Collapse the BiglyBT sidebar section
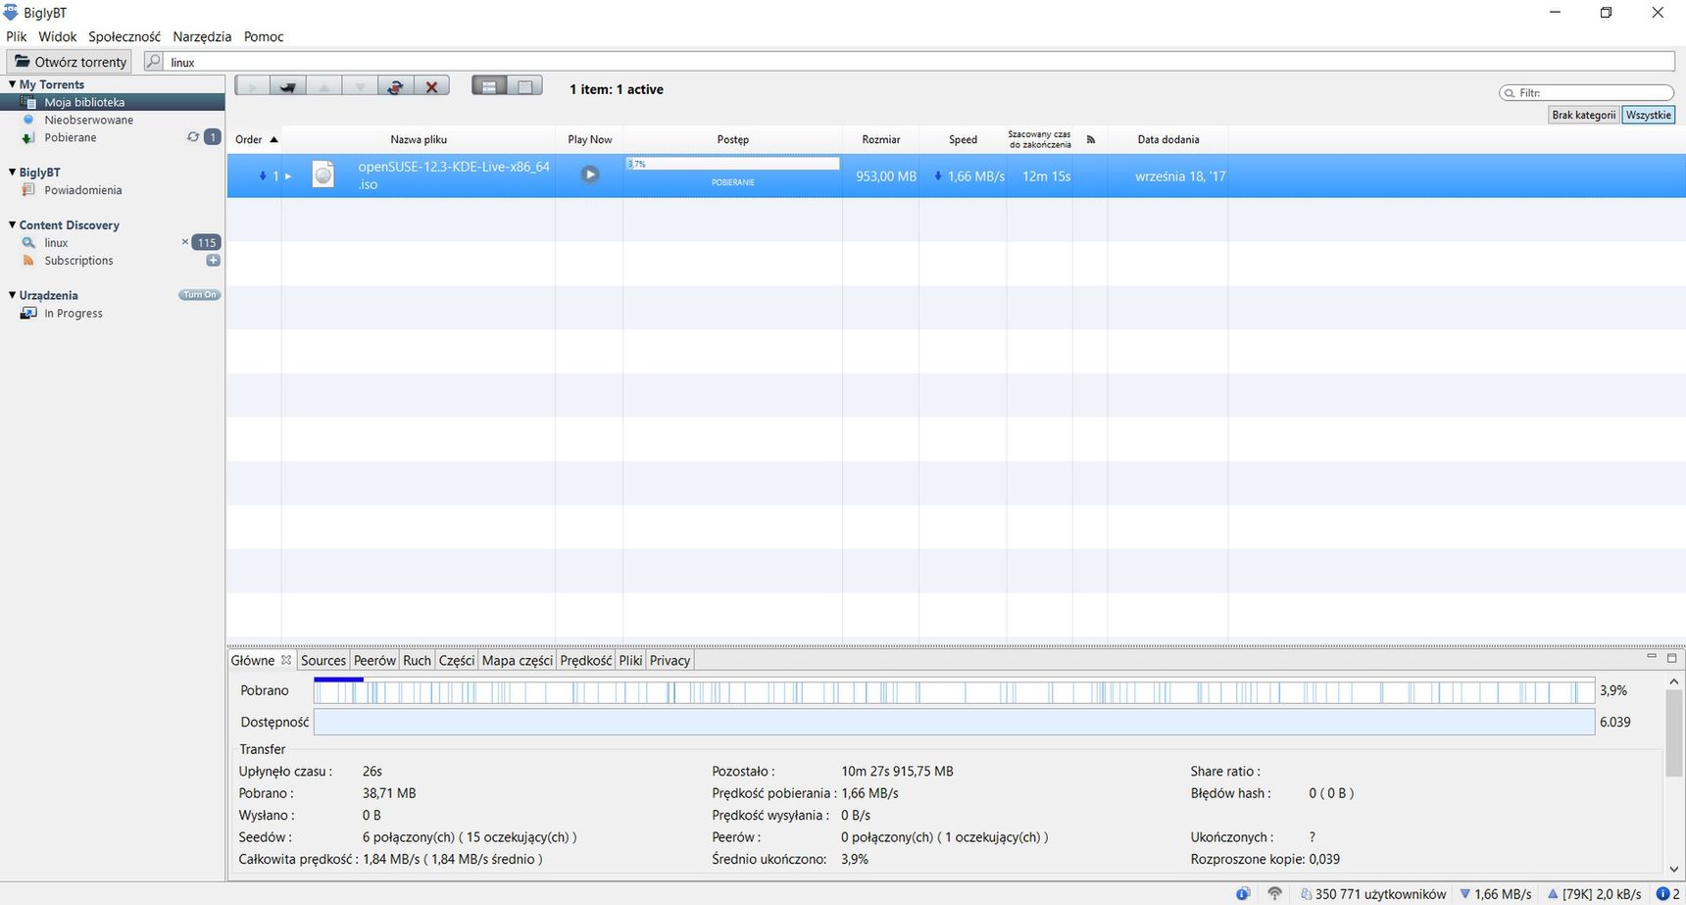1686x905 pixels. coord(12,172)
